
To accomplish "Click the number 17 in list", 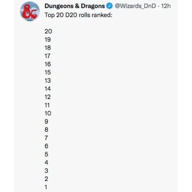I will pyautogui.click(x=47, y=56).
